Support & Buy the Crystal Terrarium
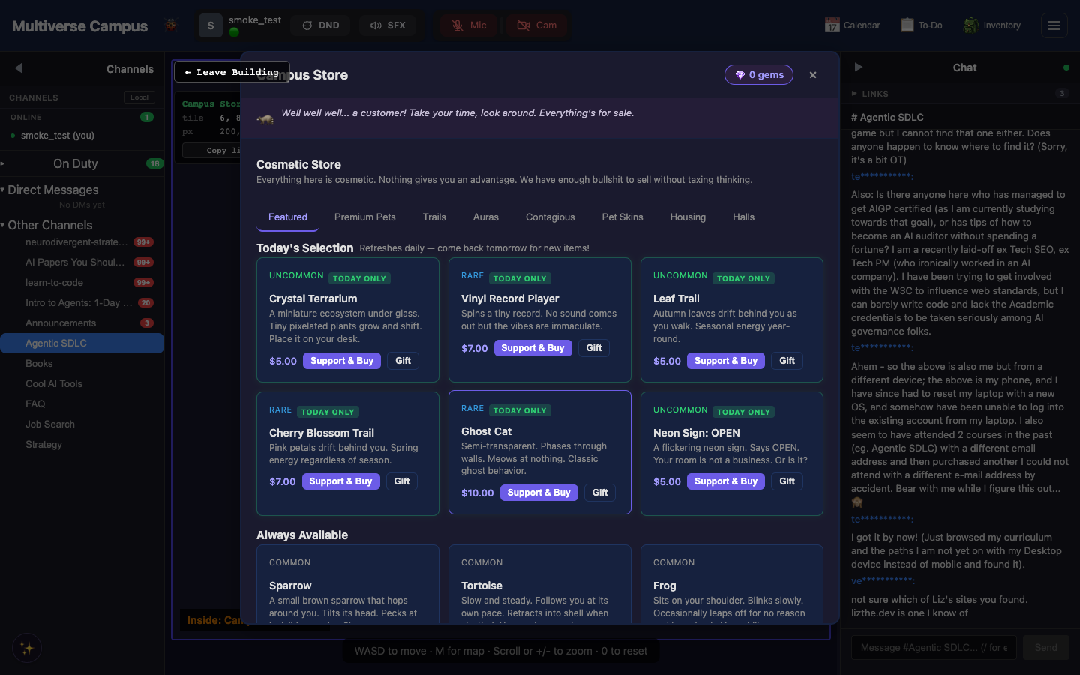The height and width of the screenshot is (675, 1080). pos(342,361)
